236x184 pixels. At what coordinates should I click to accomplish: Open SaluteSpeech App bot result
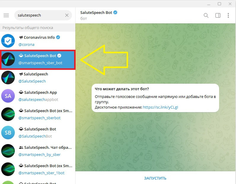[x=38, y=96]
